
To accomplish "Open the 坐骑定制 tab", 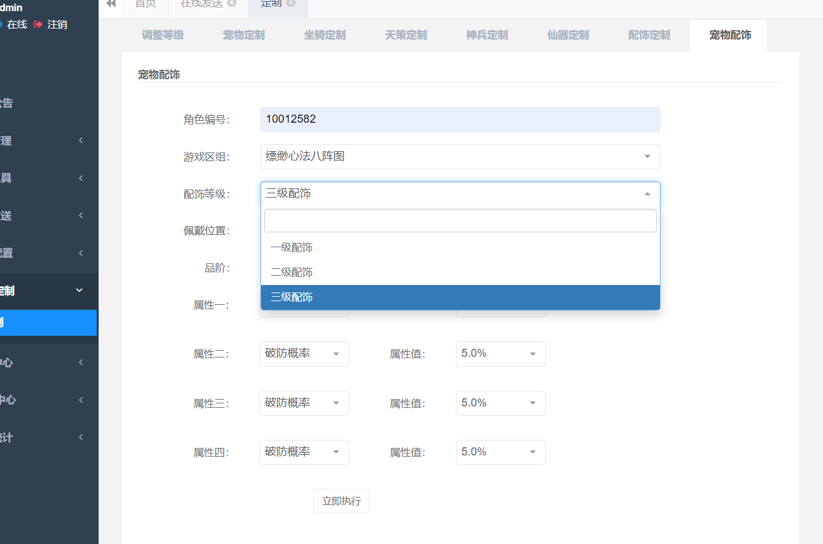I will (325, 35).
